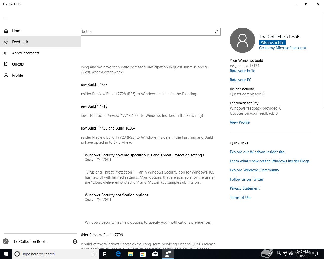Open the Build 17713 announcement title
324x259 pixels.
tap(94, 106)
